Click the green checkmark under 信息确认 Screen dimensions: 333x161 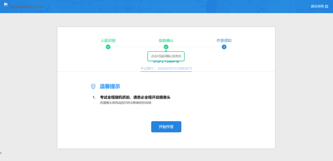coord(166,47)
